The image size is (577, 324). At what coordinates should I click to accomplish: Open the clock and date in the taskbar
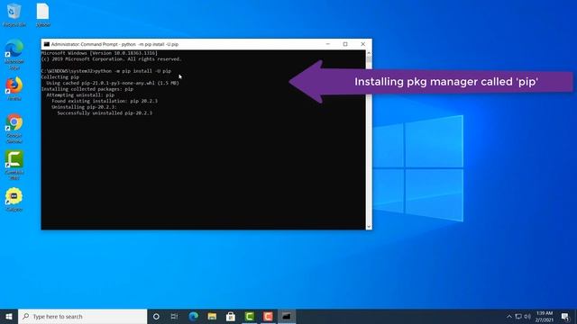[545, 316]
